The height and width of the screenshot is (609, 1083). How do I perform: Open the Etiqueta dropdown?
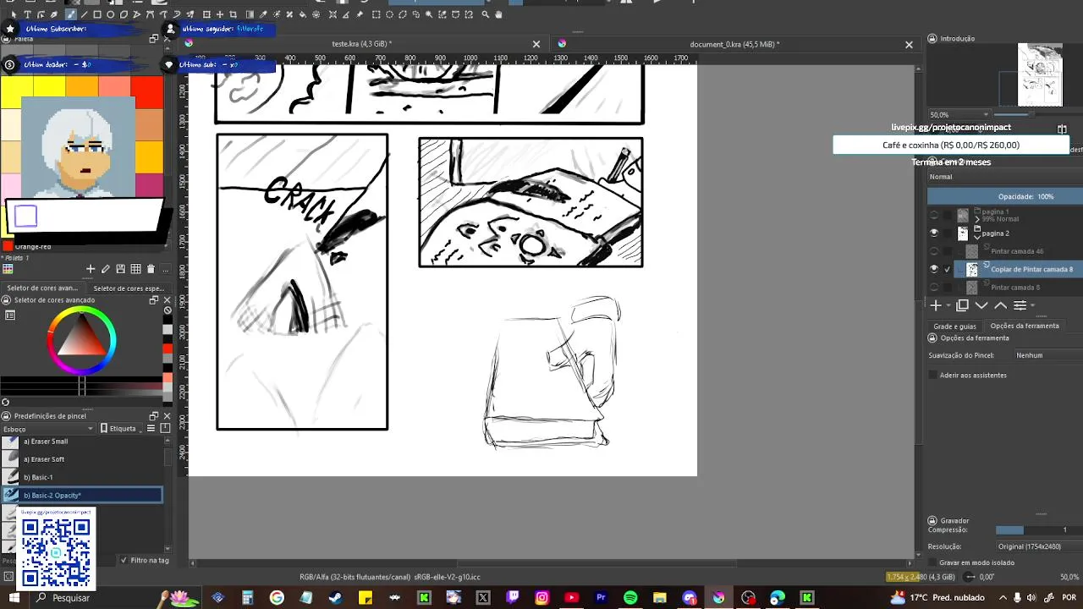click(119, 429)
